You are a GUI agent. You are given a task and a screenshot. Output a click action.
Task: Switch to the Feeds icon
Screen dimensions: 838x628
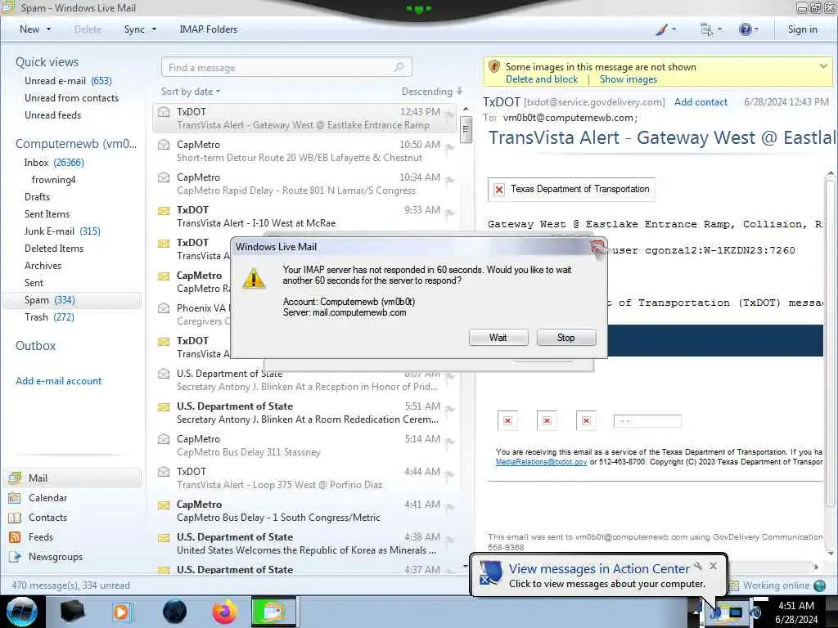coord(15,537)
